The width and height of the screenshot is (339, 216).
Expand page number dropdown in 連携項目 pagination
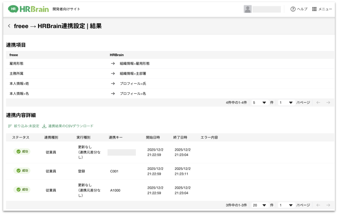click(x=286, y=103)
